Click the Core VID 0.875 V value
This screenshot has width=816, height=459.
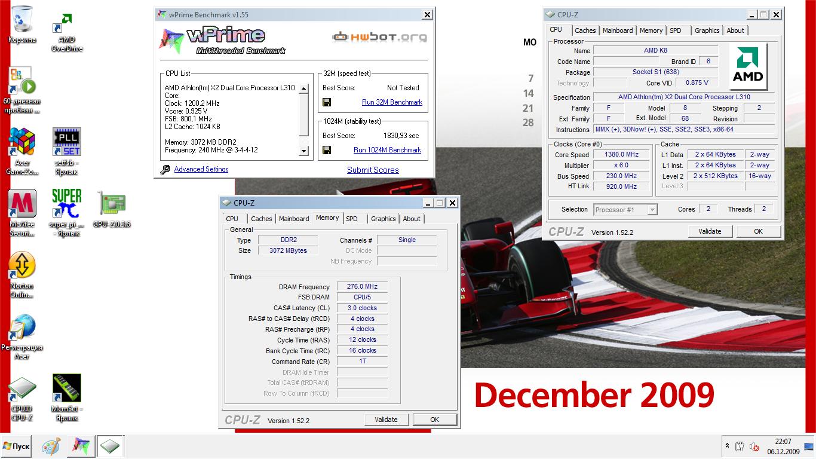coord(697,83)
